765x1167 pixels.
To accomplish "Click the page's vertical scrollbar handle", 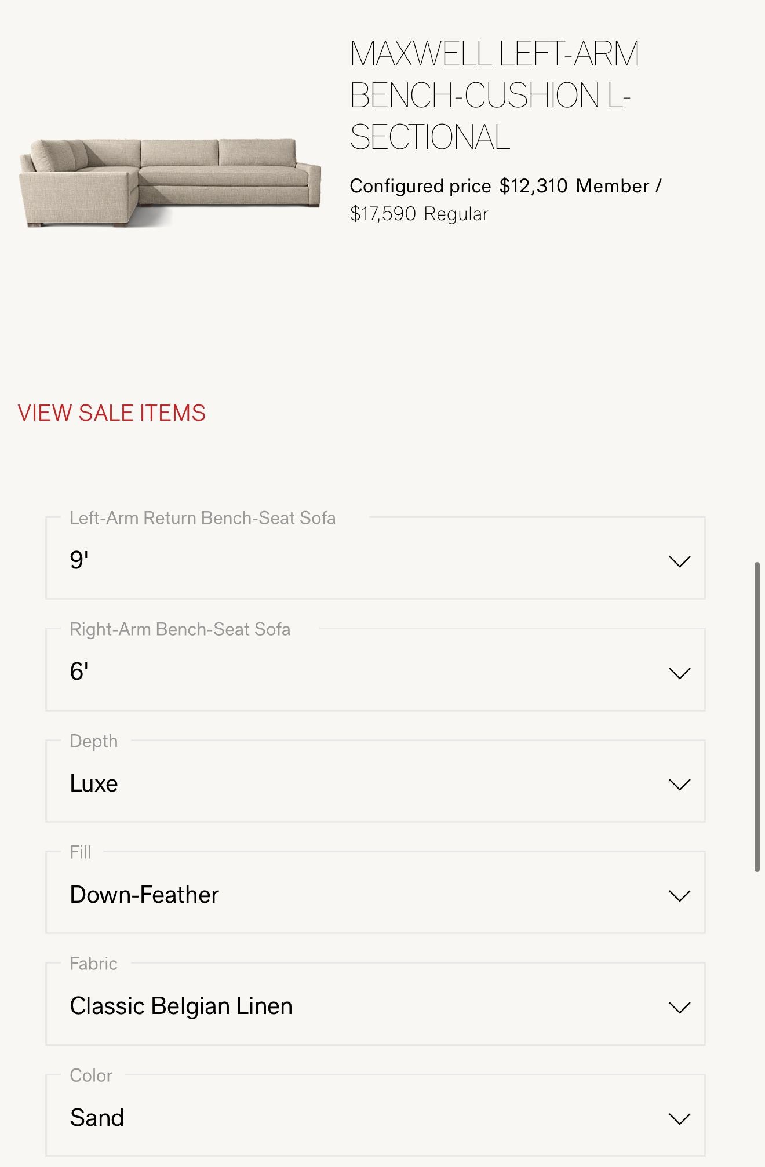I will (x=757, y=716).
